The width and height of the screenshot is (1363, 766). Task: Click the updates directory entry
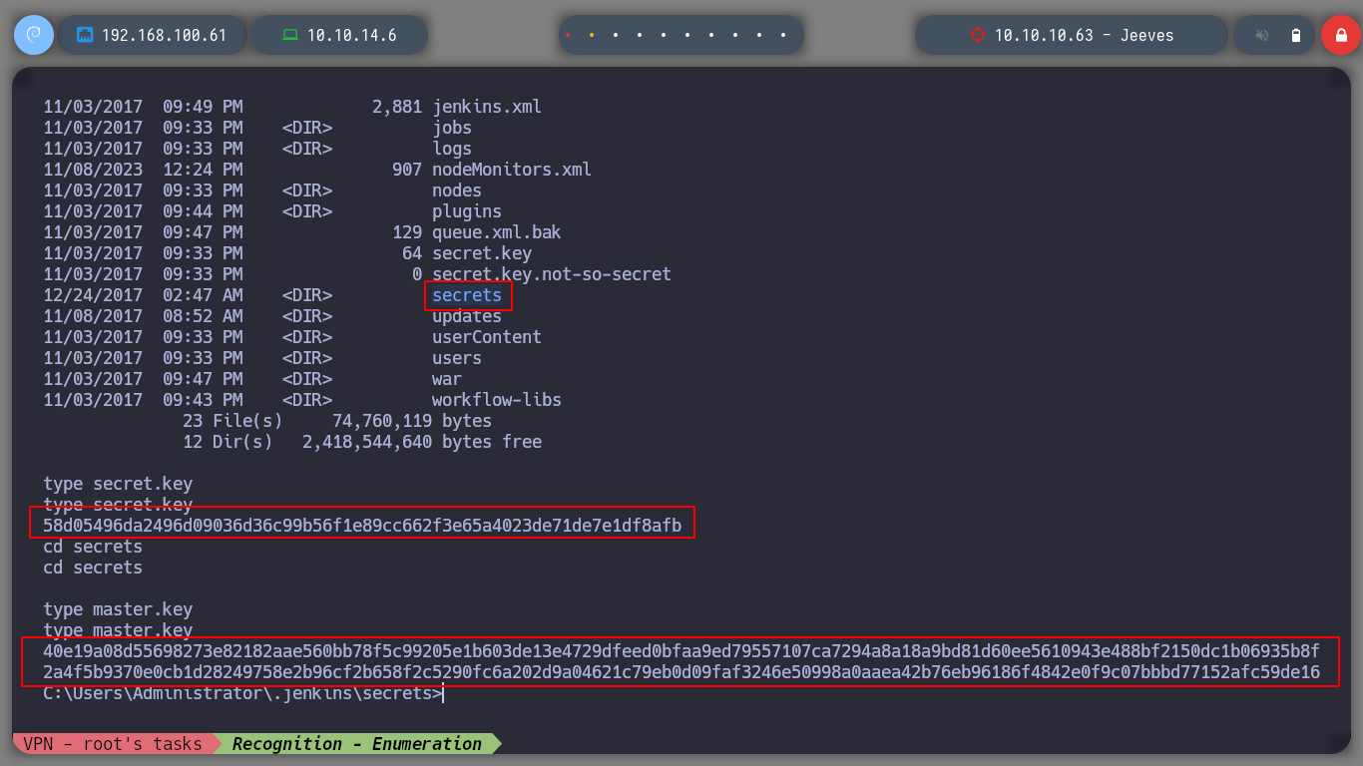click(x=467, y=316)
